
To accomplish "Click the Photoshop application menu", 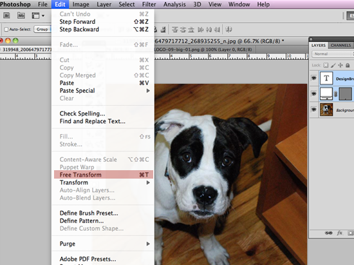I will point(15,5).
